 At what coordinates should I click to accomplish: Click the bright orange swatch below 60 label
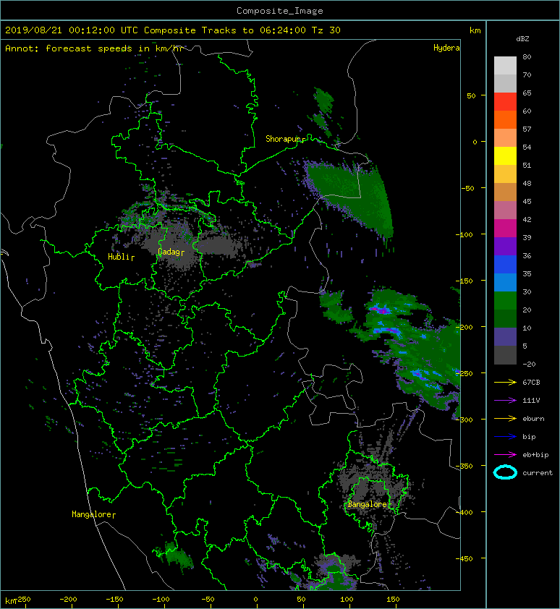505,119
